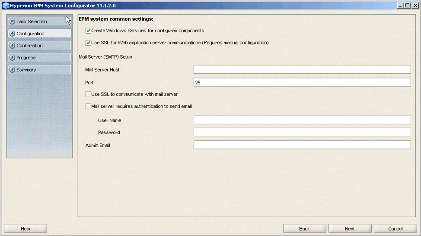This screenshot has width=421, height=236.
Task: Select the Progress step label
Action: coord(26,58)
